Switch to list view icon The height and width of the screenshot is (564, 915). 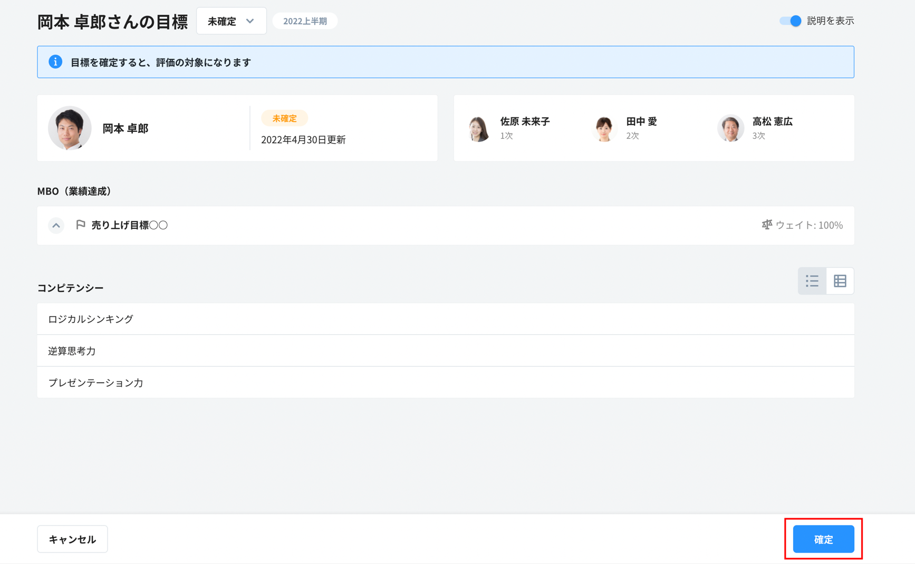coord(812,281)
